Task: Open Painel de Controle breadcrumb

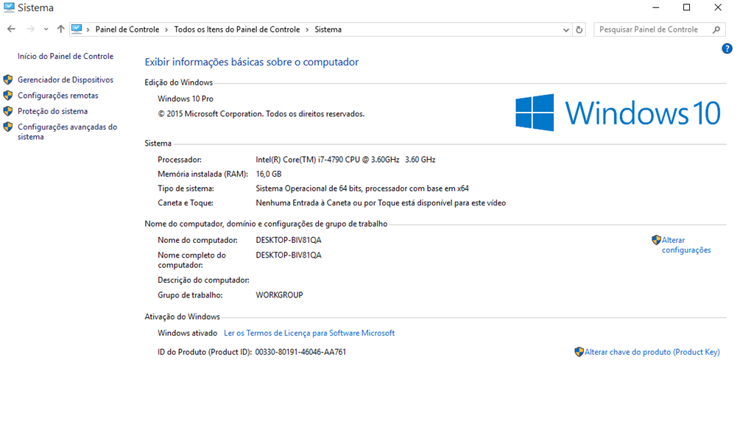Action: 127,29
